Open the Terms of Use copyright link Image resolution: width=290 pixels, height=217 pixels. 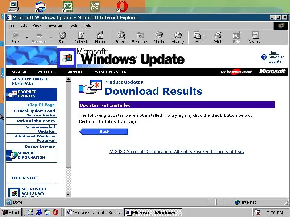coord(177,152)
